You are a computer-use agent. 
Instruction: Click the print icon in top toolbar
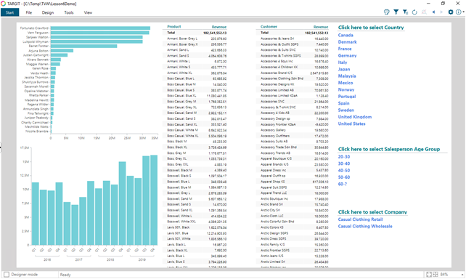click(x=387, y=12)
